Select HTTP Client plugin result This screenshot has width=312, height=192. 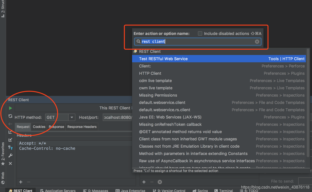pyautogui.click(x=219, y=73)
